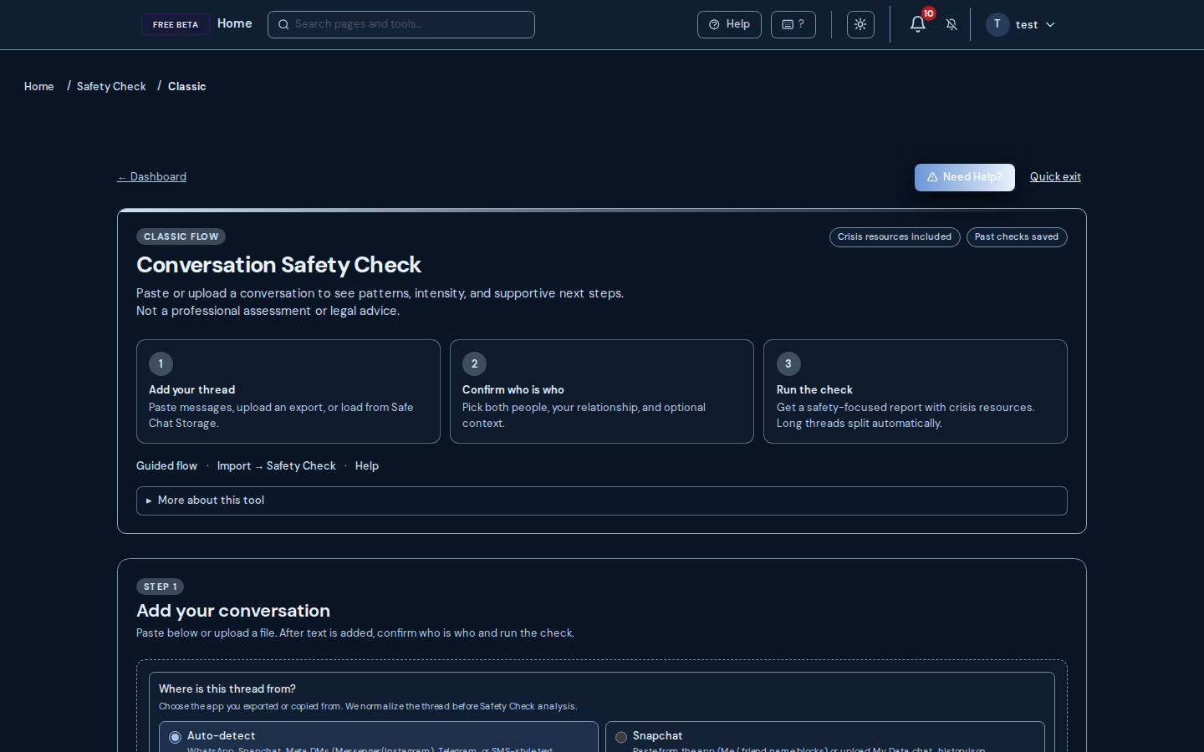This screenshot has width=1204, height=752.
Task: Go to Home in the top bar
Action: point(235,23)
